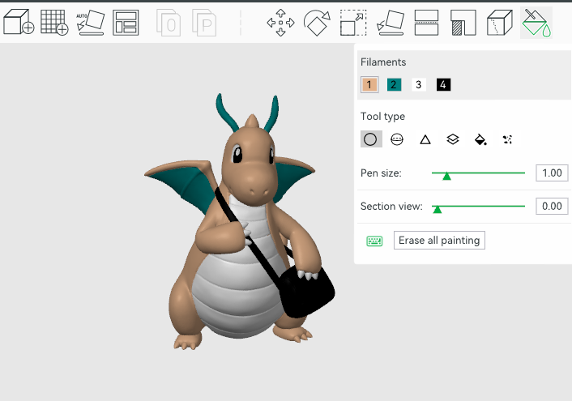Pick teal filament 2 swatch
Screen dimensions: 572x401
click(394, 84)
